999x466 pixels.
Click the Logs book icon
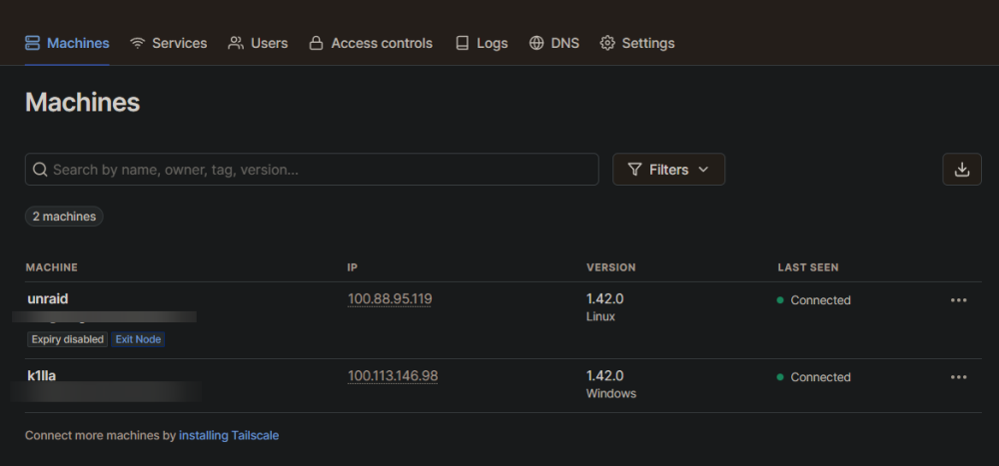[x=463, y=43]
